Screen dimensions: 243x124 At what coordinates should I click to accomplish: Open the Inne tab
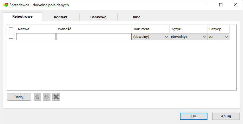(x=136, y=17)
